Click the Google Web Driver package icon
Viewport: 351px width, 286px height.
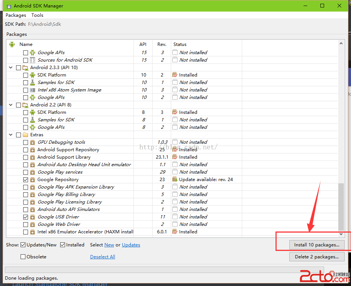point(33,224)
